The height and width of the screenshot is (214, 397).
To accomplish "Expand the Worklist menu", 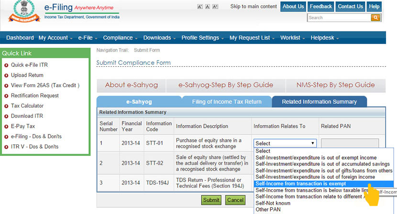I will 292,38.
